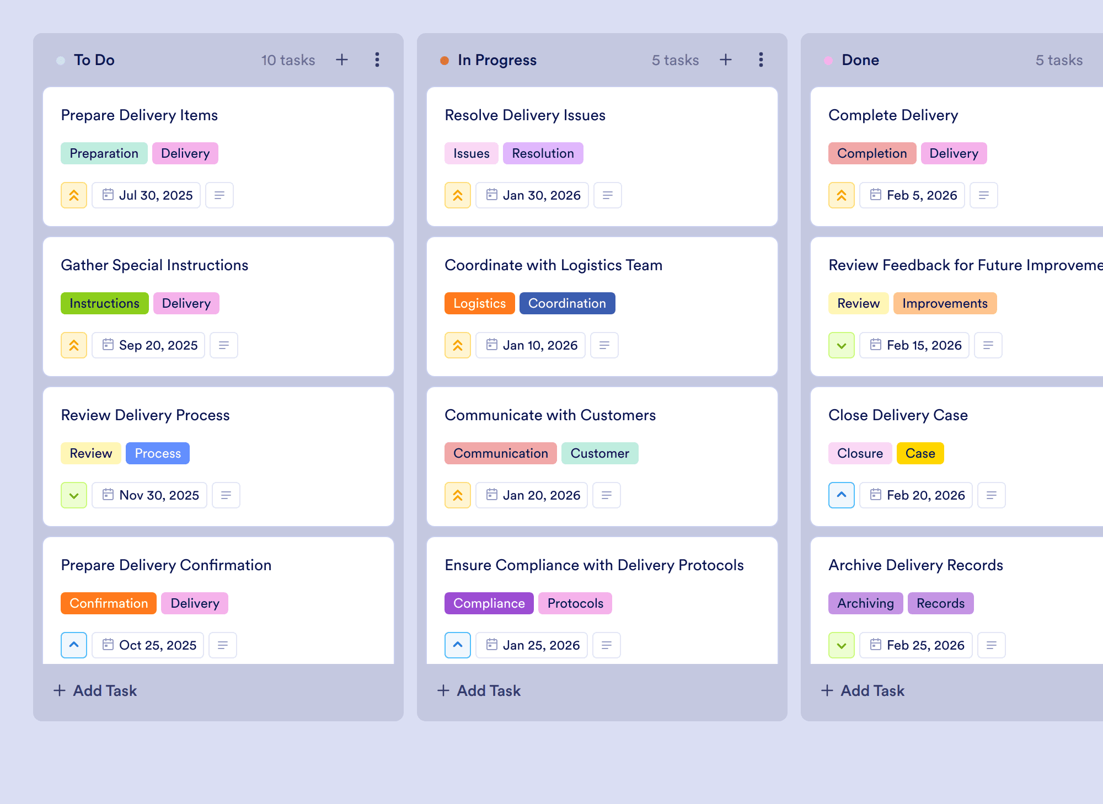
Task: Open the three-dot menu for To Do column
Action: (x=377, y=60)
